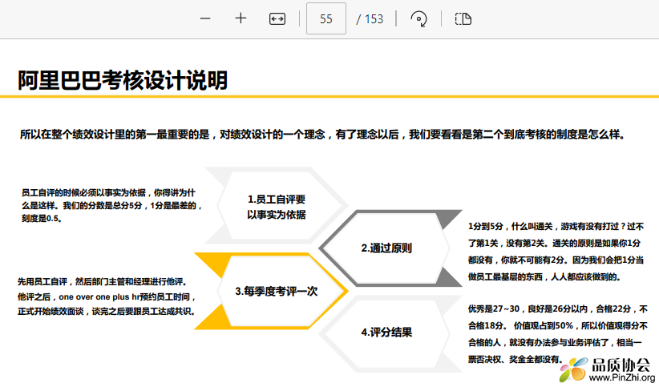Toggle page view layout icon
This screenshot has height=387, width=659.
tap(463, 19)
